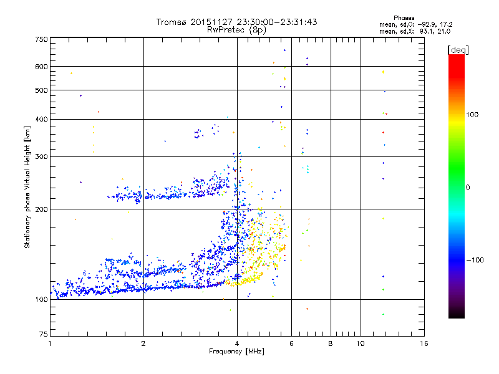Click the x-axis label '8'
The image size is (499, 374).
(x=331, y=343)
